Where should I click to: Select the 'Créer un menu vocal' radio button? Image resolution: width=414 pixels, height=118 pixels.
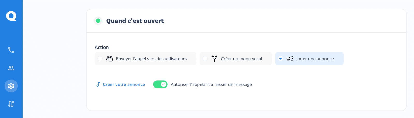pyautogui.click(x=205, y=59)
